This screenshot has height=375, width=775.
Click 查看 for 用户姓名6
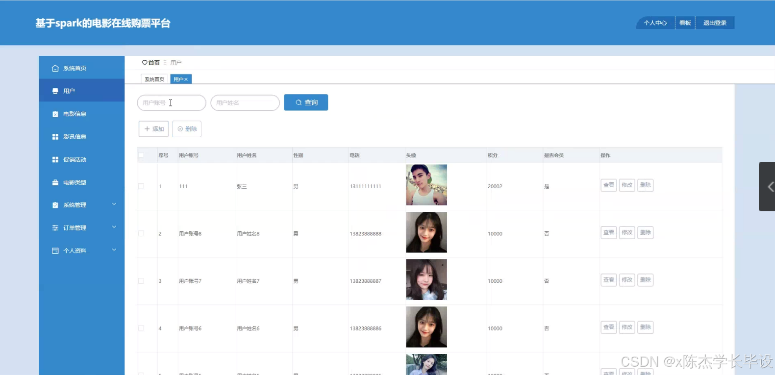609,327
